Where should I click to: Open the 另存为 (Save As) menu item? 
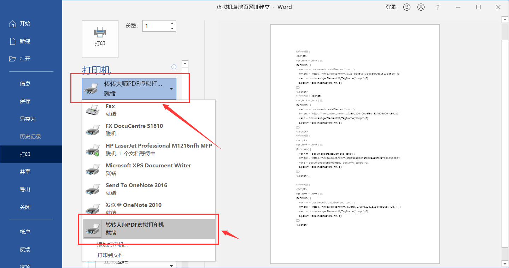(x=28, y=119)
